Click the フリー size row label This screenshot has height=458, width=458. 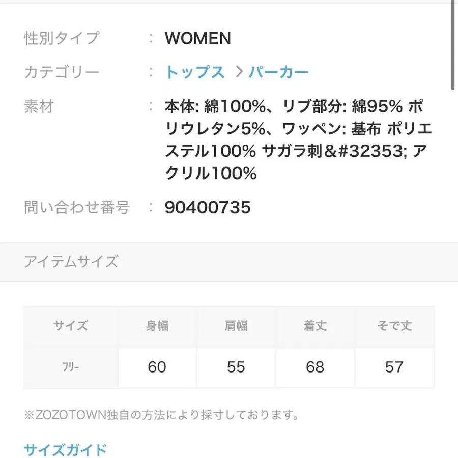[x=71, y=367]
